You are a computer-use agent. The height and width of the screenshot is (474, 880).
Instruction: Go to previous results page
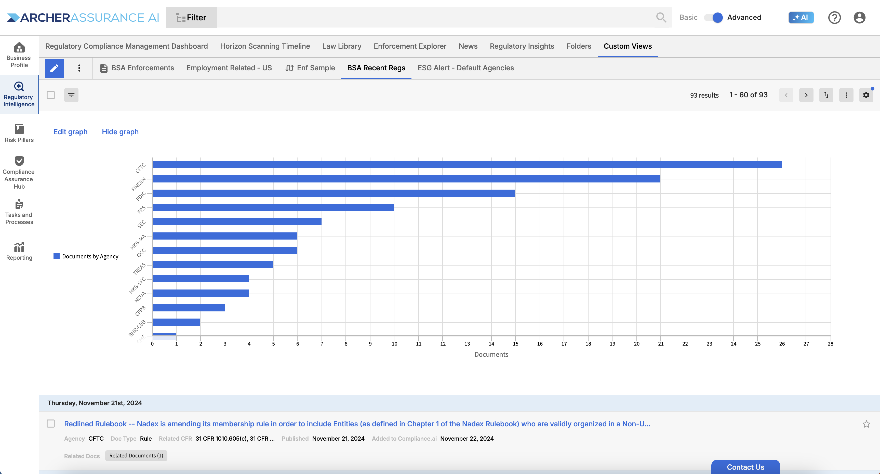tap(786, 95)
